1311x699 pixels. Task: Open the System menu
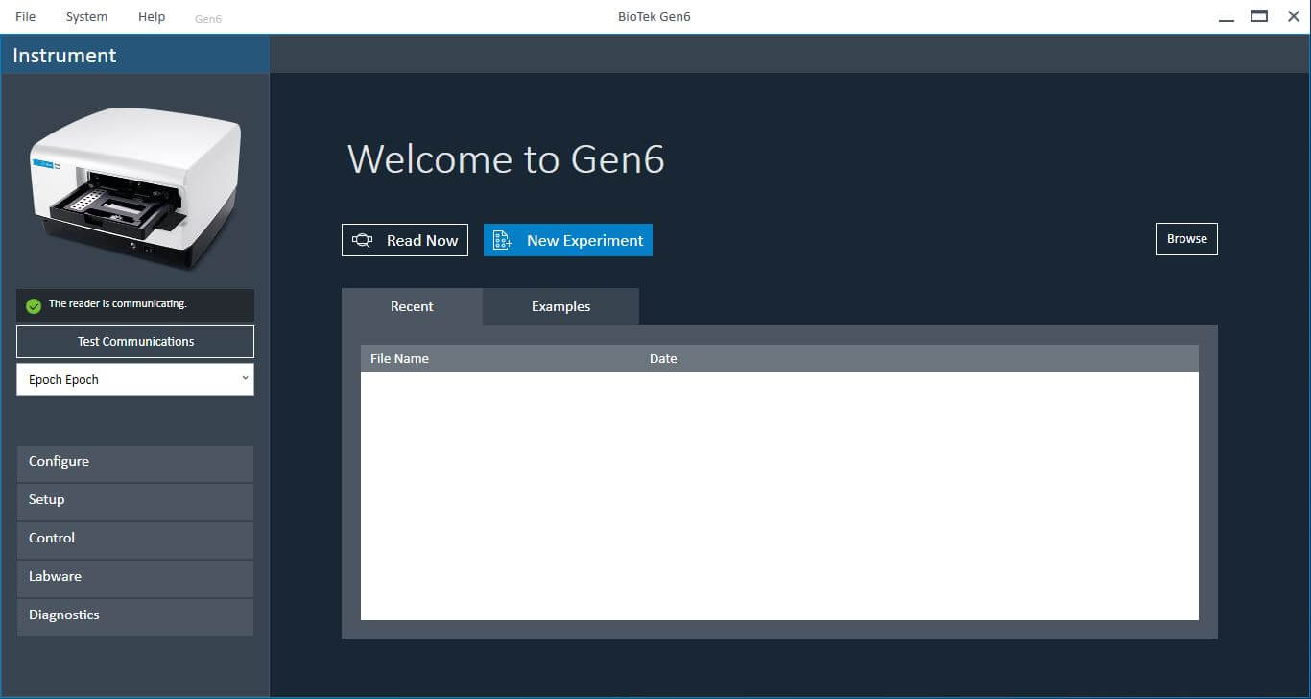(86, 17)
